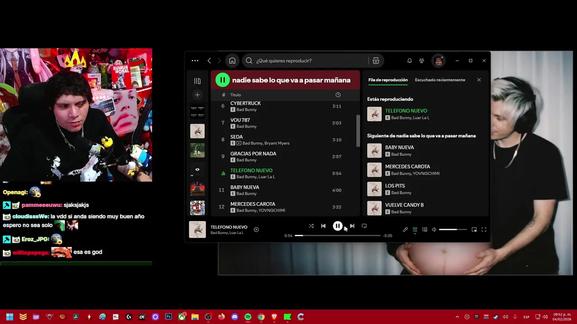The image size is (577, 324).
Task: Sort by the Título column header
Action: tap(235, 95)
